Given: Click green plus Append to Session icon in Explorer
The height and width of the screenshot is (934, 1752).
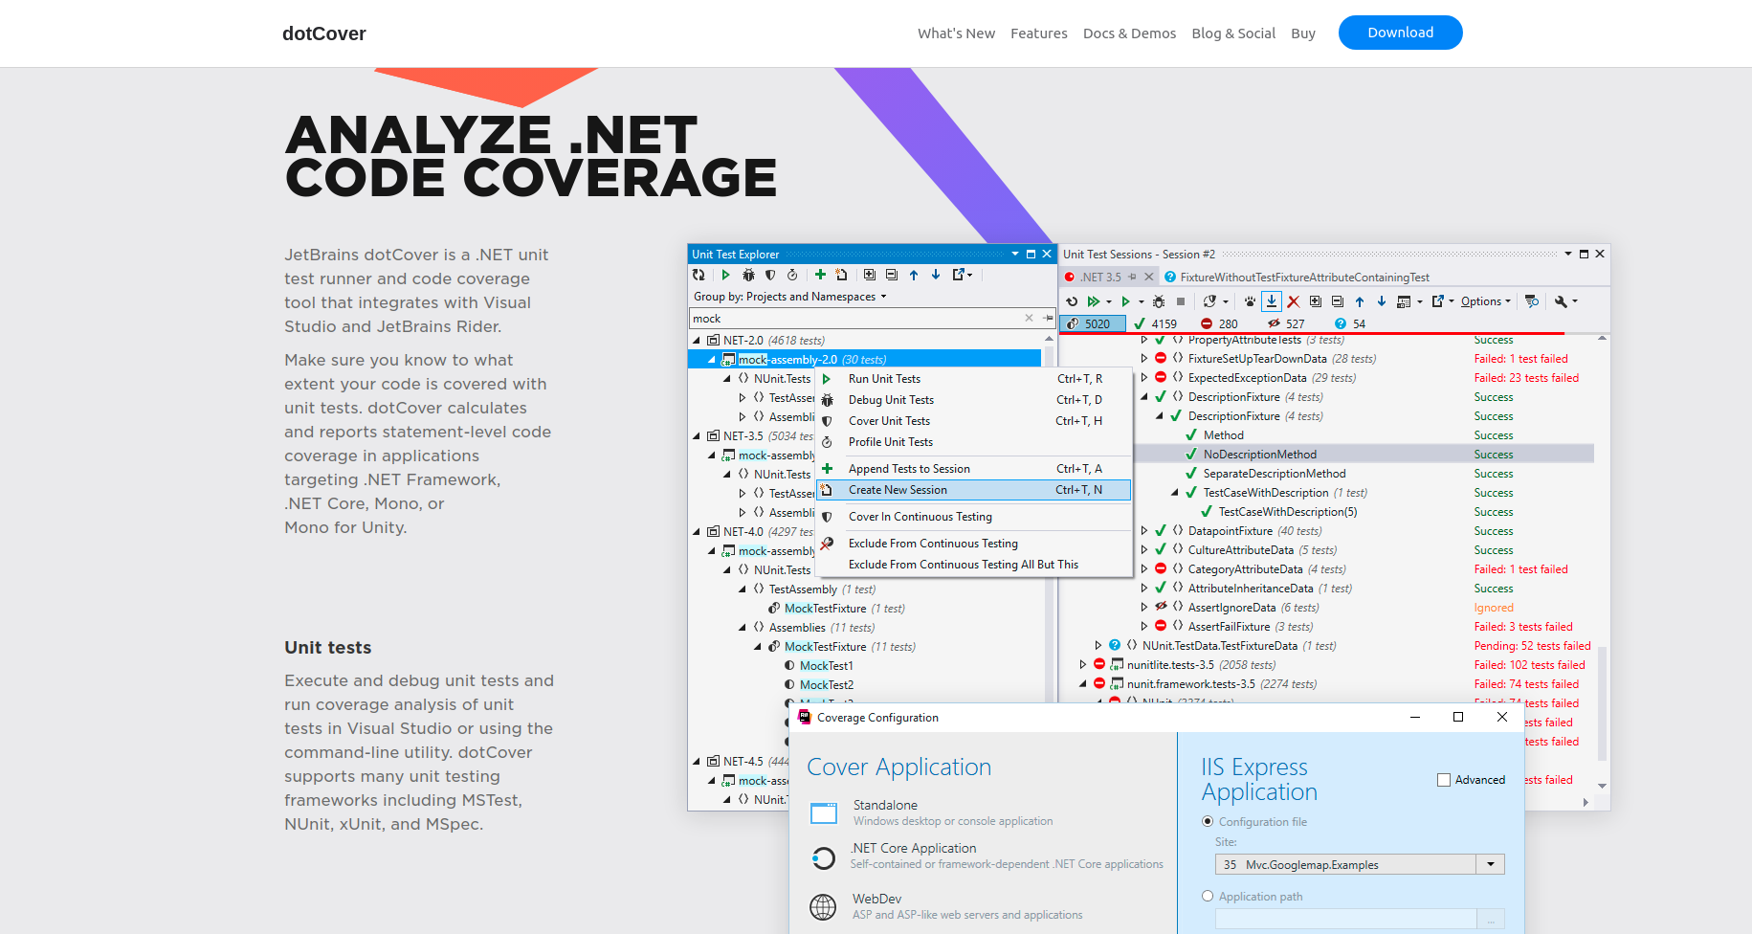Looking at the screenshot, I should 820,275.
